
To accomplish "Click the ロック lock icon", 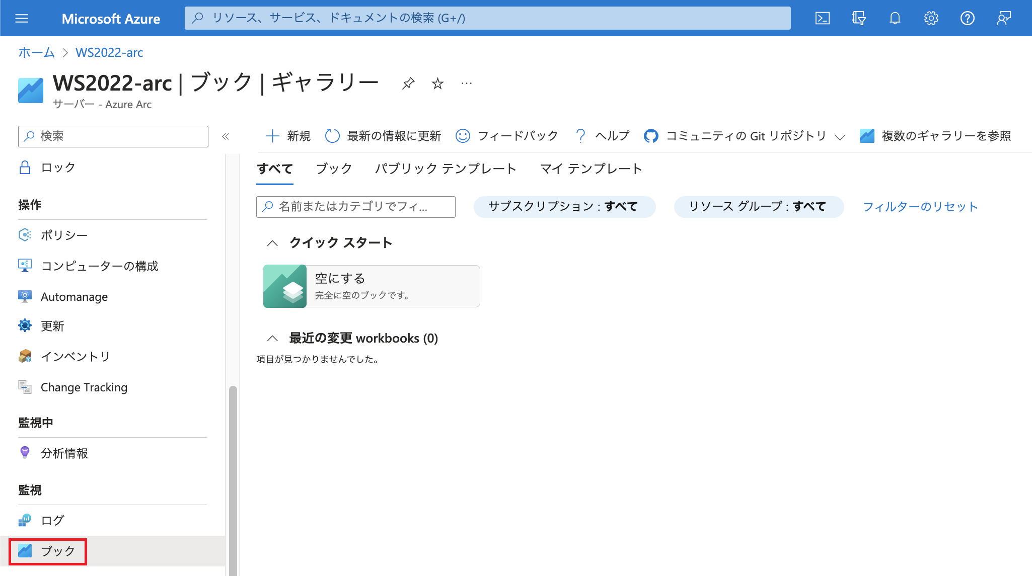I will (25, 168).
